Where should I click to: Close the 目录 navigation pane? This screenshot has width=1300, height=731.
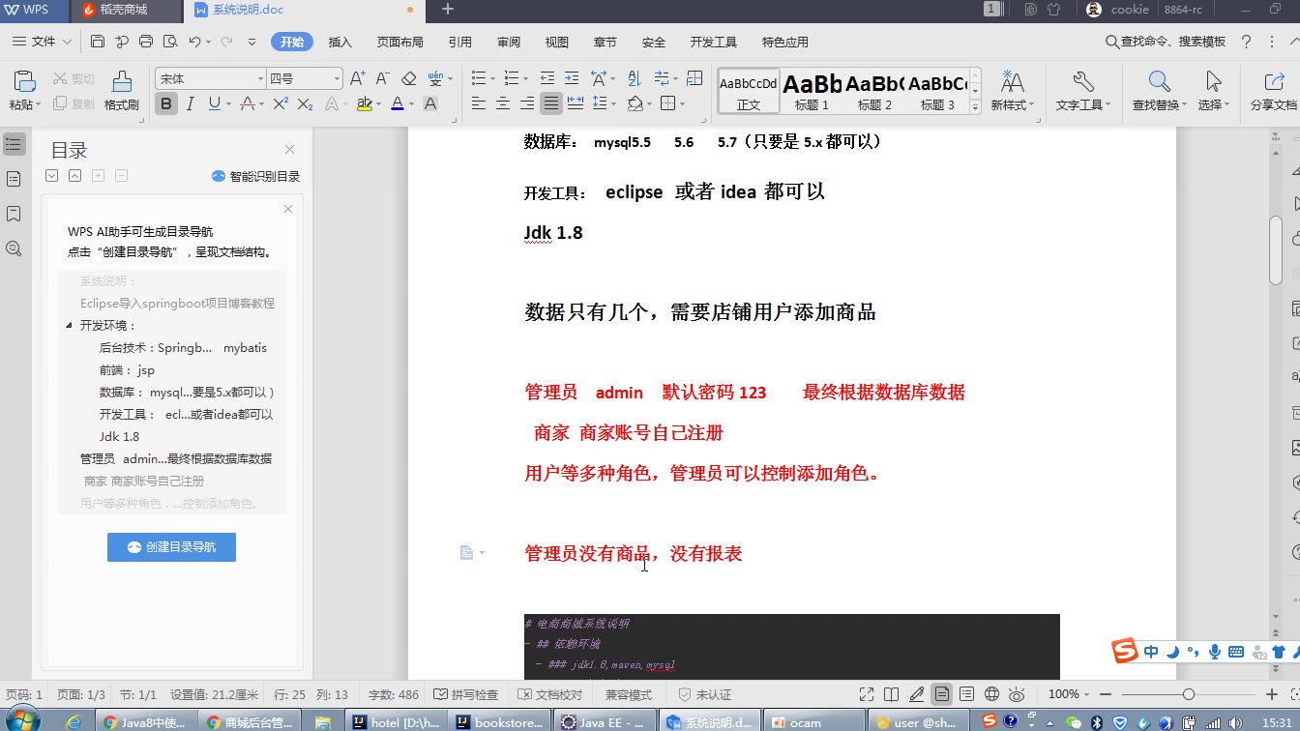point(289,149)
